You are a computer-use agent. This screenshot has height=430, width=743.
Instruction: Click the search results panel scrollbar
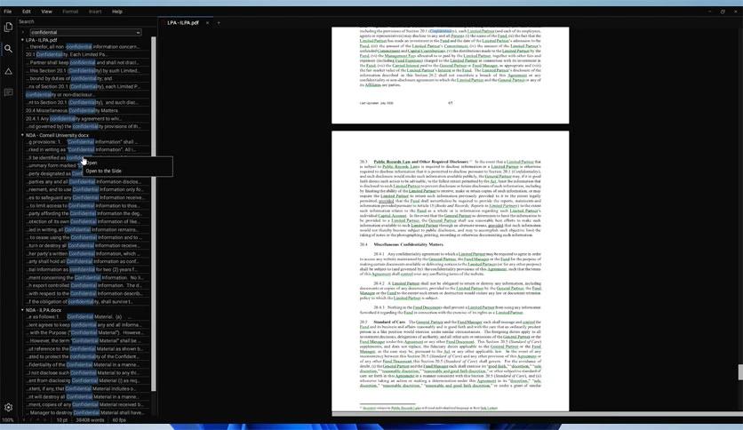tap(154, 214)
